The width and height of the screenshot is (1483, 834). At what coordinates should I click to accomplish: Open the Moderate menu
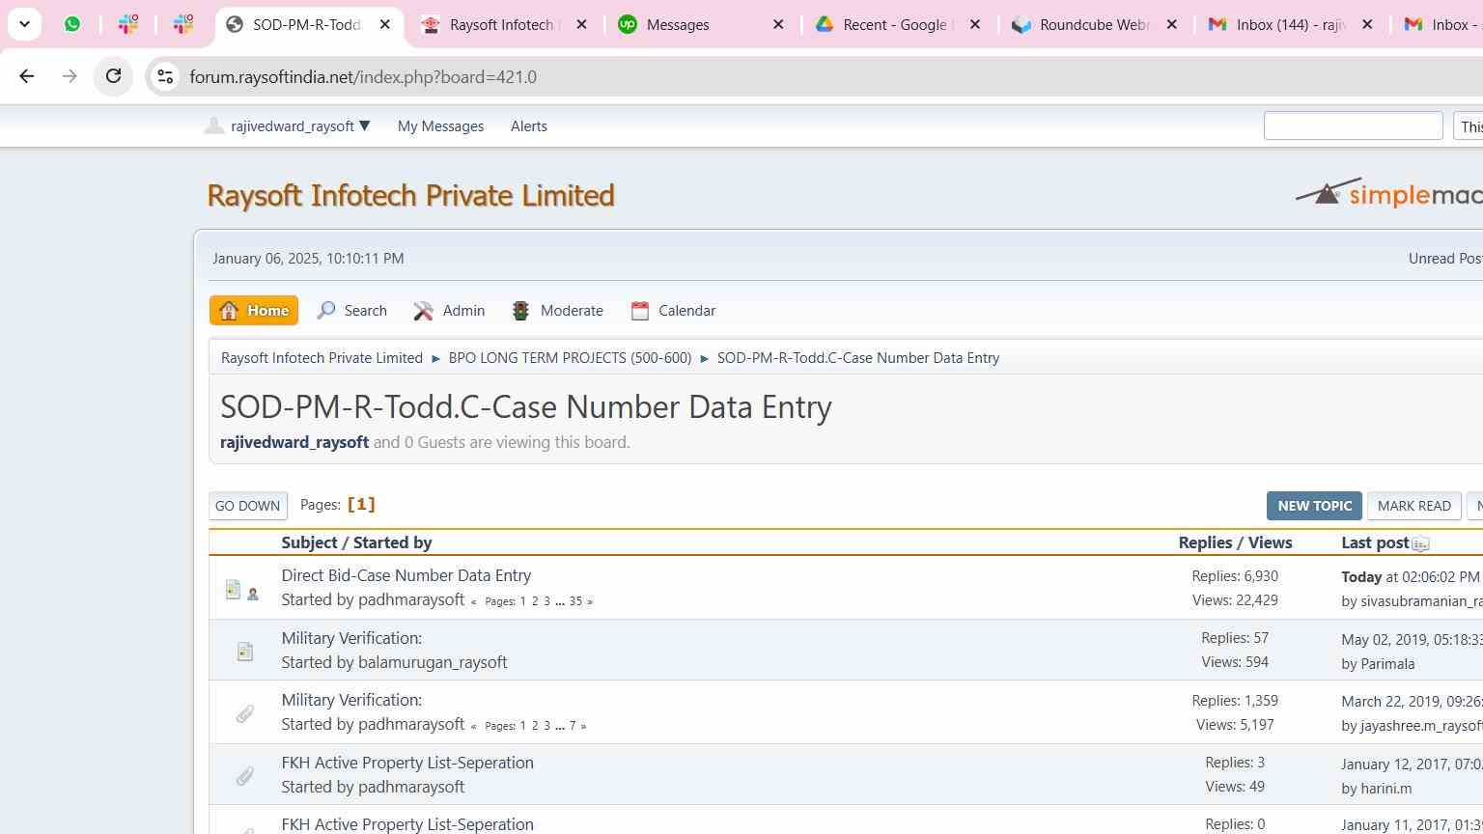tap(557, 311)
